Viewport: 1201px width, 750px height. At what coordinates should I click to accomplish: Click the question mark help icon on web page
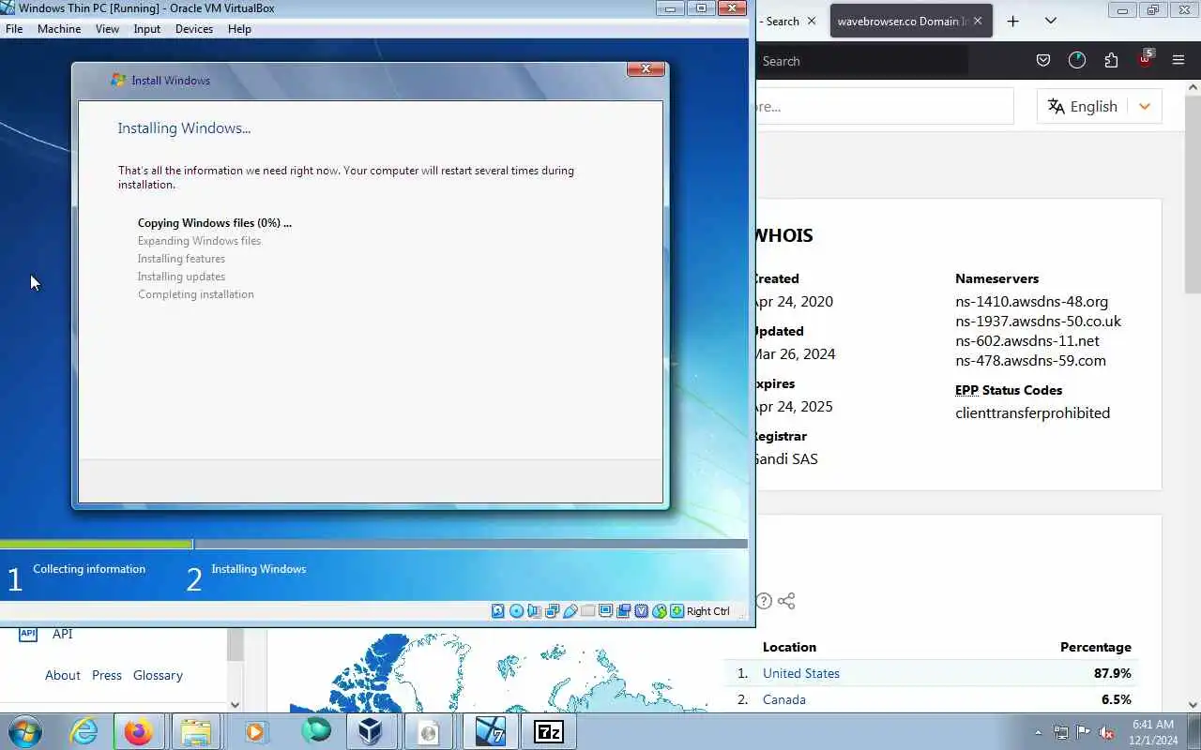coord(764,601)
